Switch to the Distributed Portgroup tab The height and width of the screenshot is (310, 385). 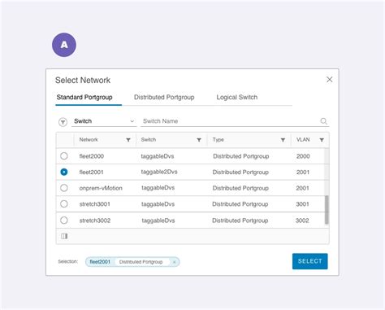coord(164,98)
